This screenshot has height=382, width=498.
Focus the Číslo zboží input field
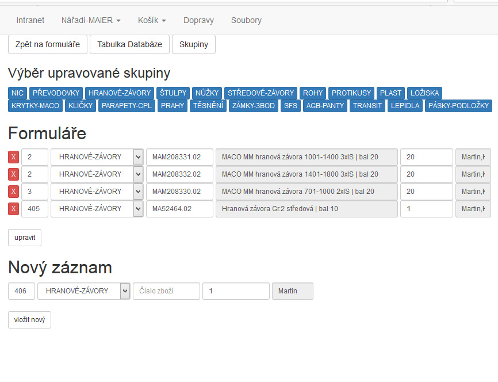[x=166, y=291]
